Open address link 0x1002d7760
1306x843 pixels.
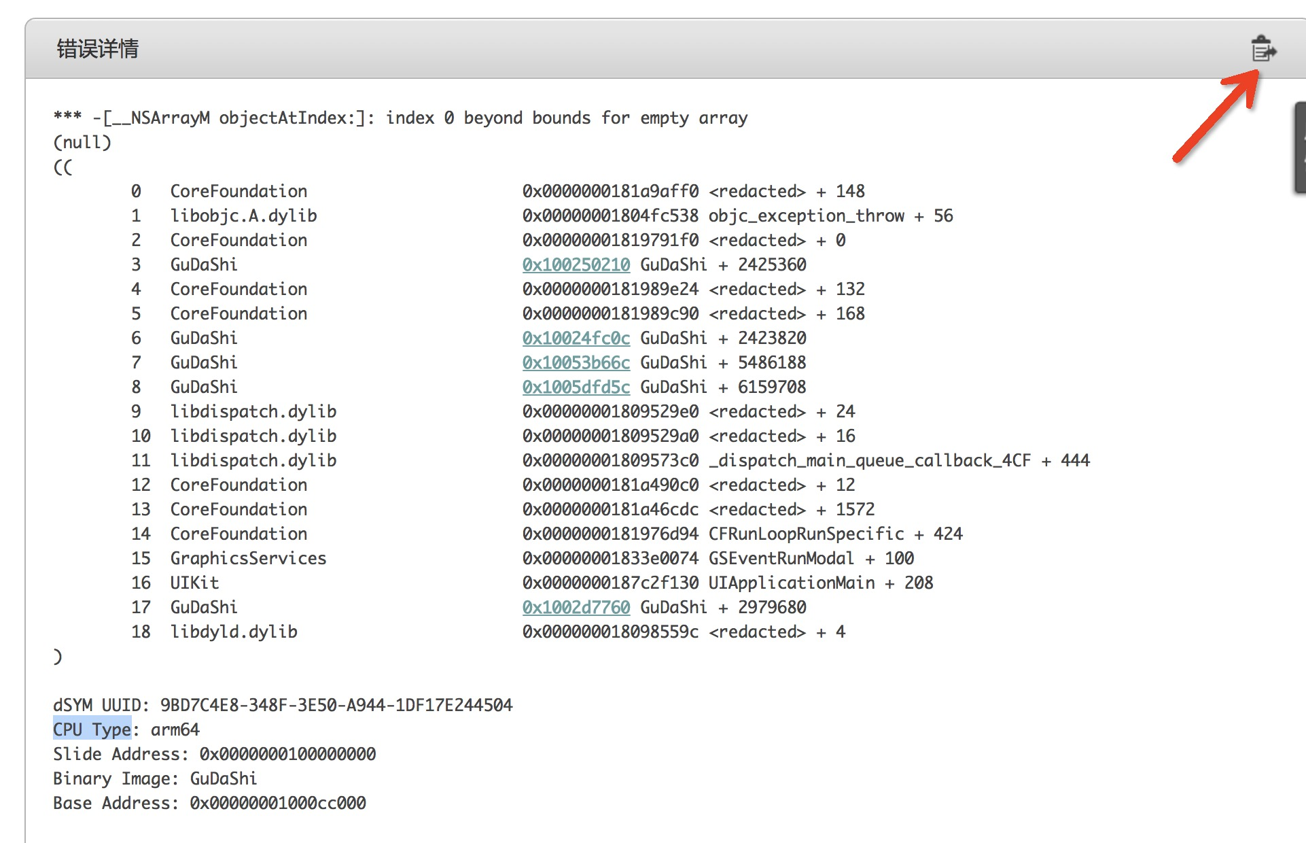click(x=576, y=607)
